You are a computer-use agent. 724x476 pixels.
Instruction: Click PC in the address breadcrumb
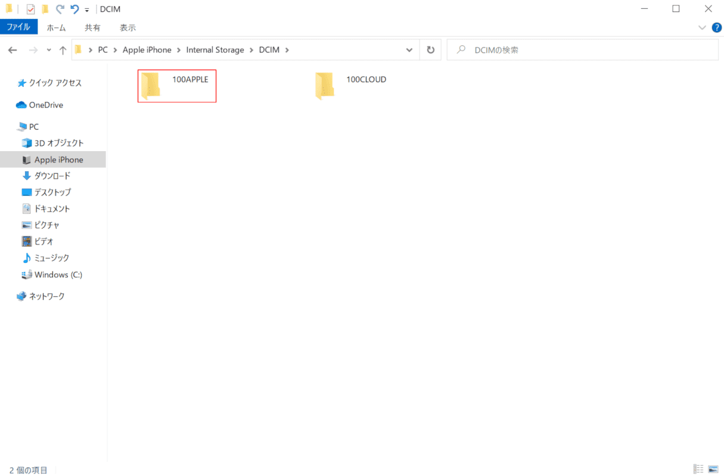pos(103,50)
